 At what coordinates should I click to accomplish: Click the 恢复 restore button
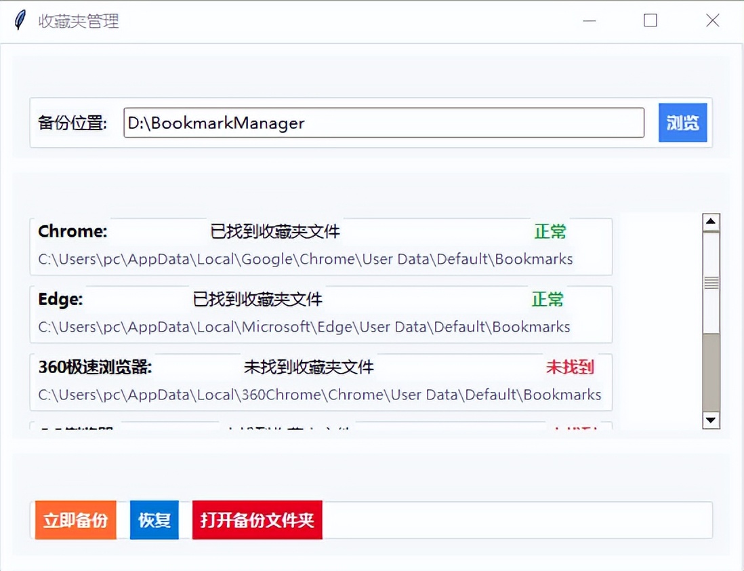(x=154, y=519)
